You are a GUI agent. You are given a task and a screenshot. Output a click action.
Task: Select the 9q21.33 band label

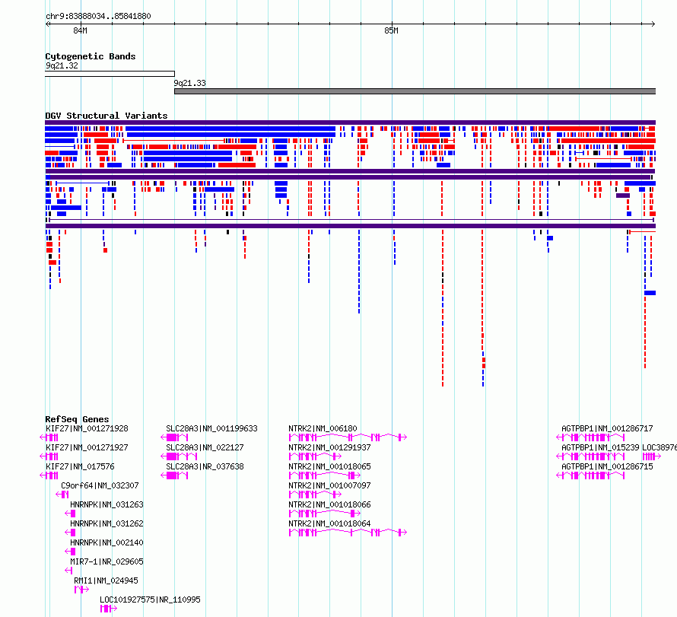coord(190,83)
